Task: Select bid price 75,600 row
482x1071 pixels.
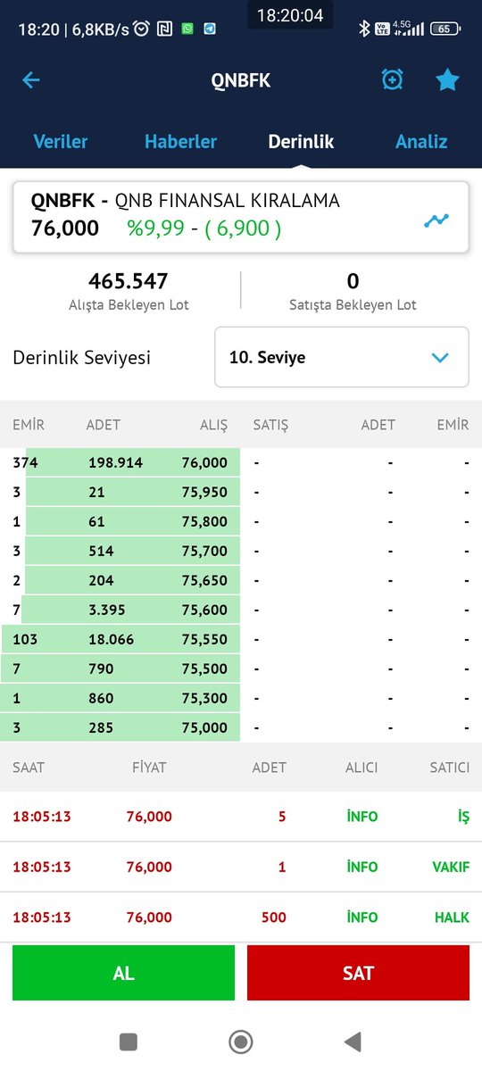Action: pyautogui.click(x=120, y=610)
